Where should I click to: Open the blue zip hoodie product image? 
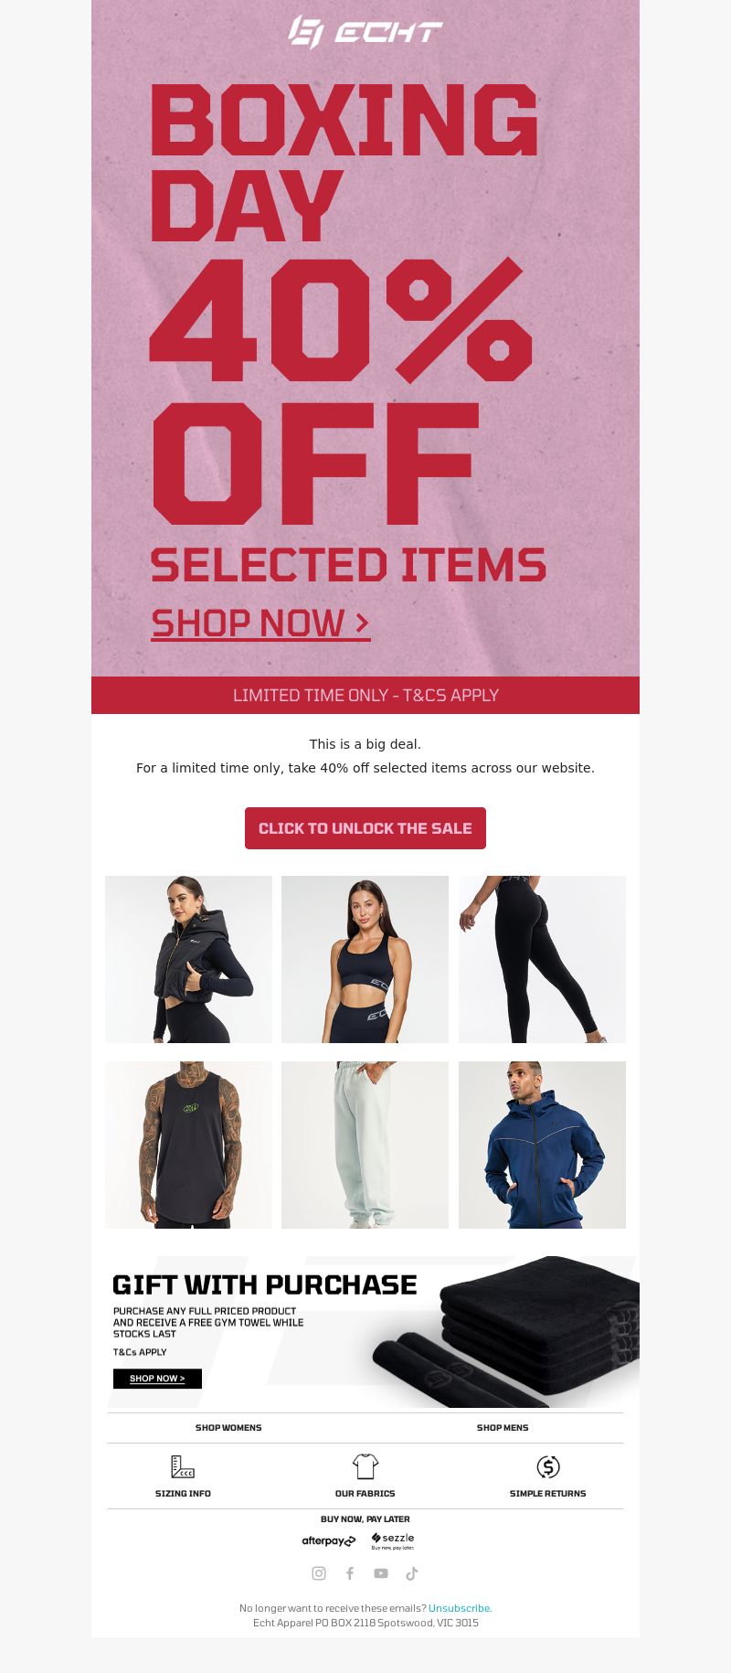point(542,1145)
